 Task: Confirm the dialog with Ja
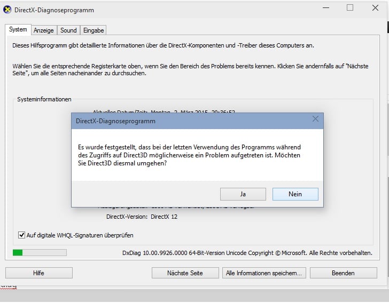pyautogui.click(x=243, y=194)
